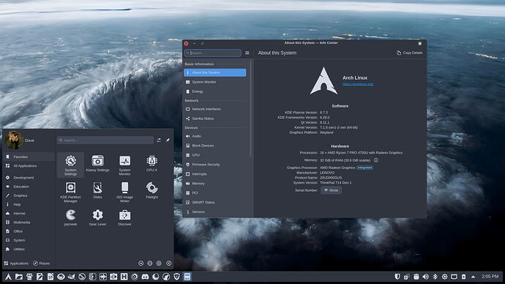Open the Graphics category
Screen dimensions: 505x284
point(29,195)
